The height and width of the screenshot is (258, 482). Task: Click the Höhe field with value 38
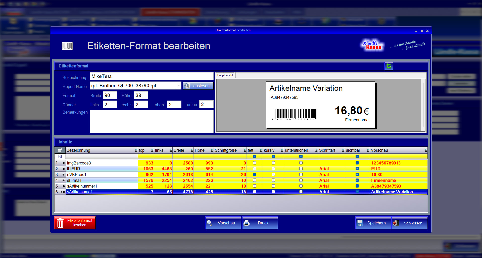click(x=141, y=95)
